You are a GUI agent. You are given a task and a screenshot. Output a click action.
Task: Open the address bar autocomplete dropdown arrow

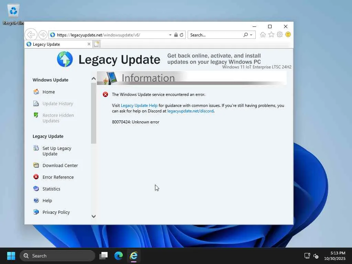(170, 35)
